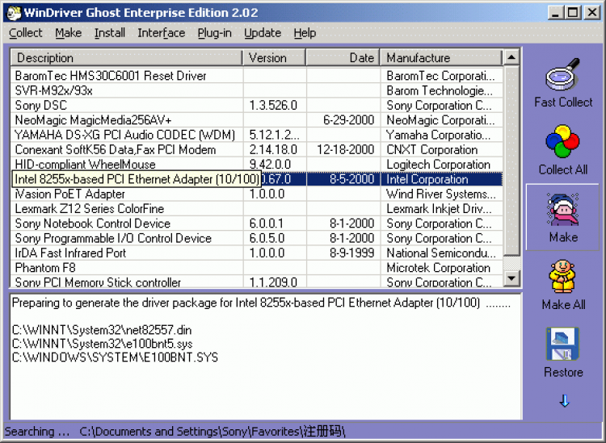The image size is (606, 443).
Task: Click the WinDriver Ghost title bar icon
Action: pyautogui.click(x=13, y=13)
